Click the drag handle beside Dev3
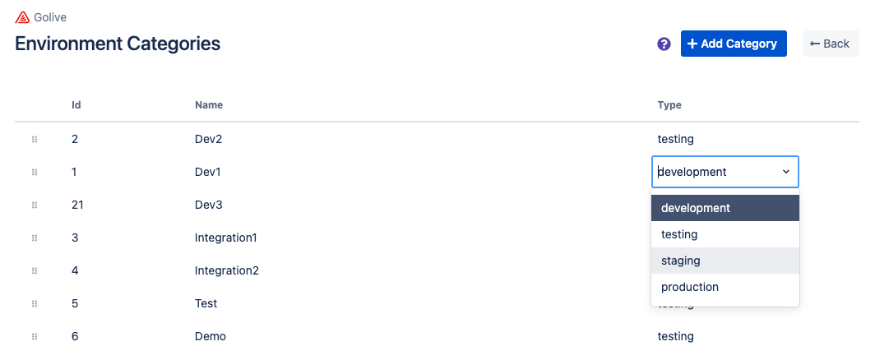875x360 pixels. click(x=35, y=205)
